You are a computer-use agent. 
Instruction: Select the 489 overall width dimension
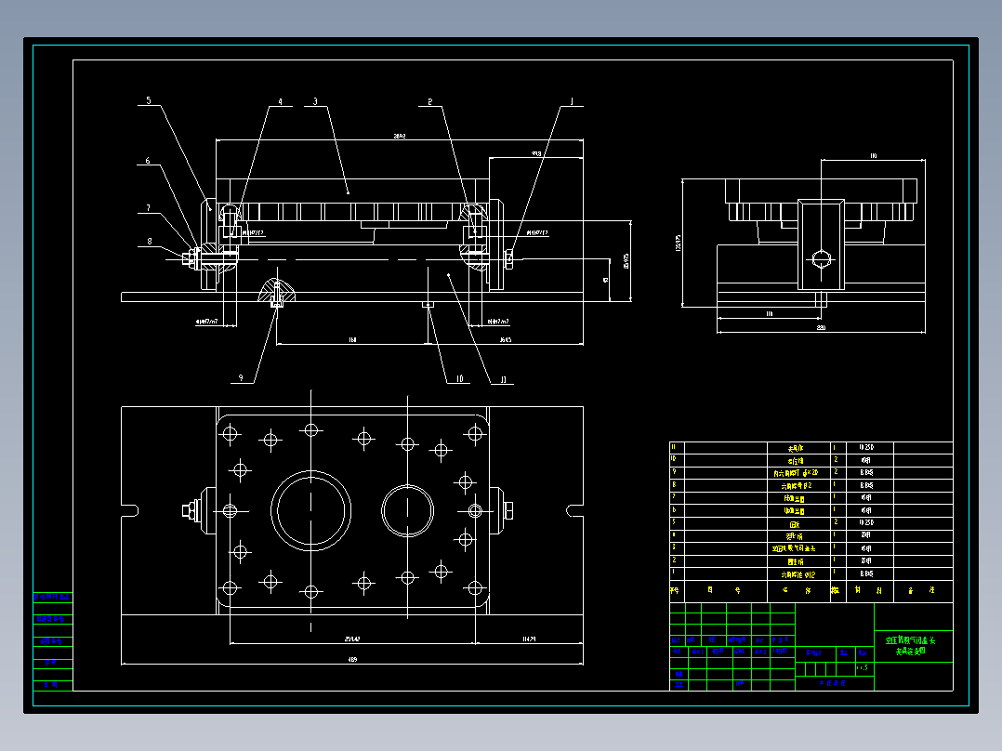pyautogui.click(x=352, y=659)
